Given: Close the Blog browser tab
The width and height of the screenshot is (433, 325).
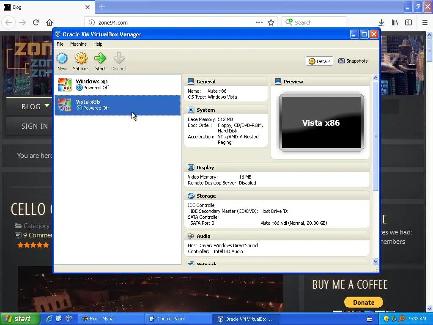Looking at the screenshot, I should point(88,7).
